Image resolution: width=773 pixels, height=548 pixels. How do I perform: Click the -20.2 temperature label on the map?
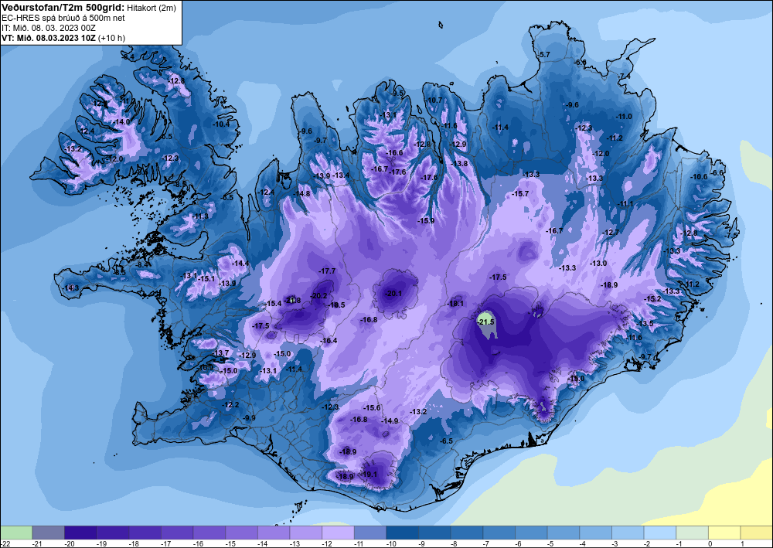tap(318, 296)
